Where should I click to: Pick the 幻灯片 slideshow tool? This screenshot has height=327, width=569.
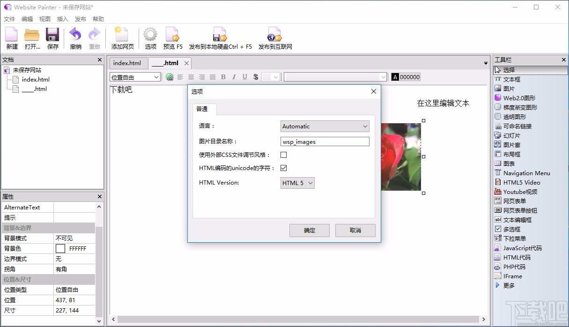(511, 135)
